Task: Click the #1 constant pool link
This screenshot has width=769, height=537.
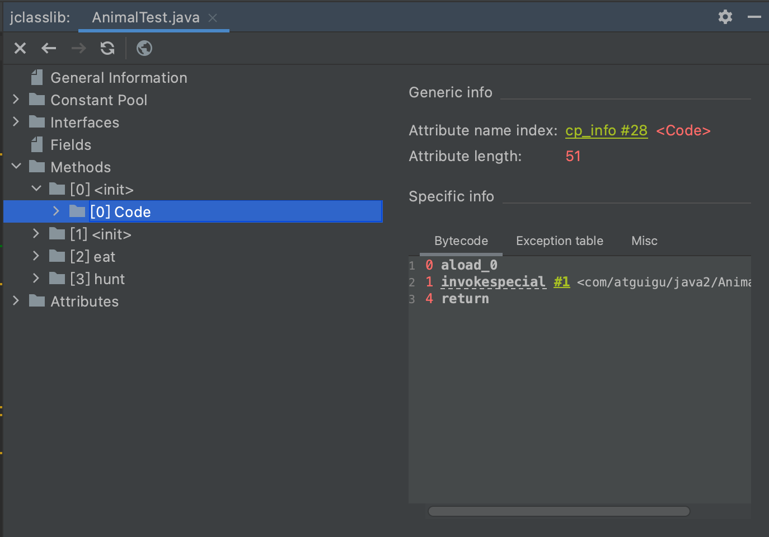Action: (561, 282)
